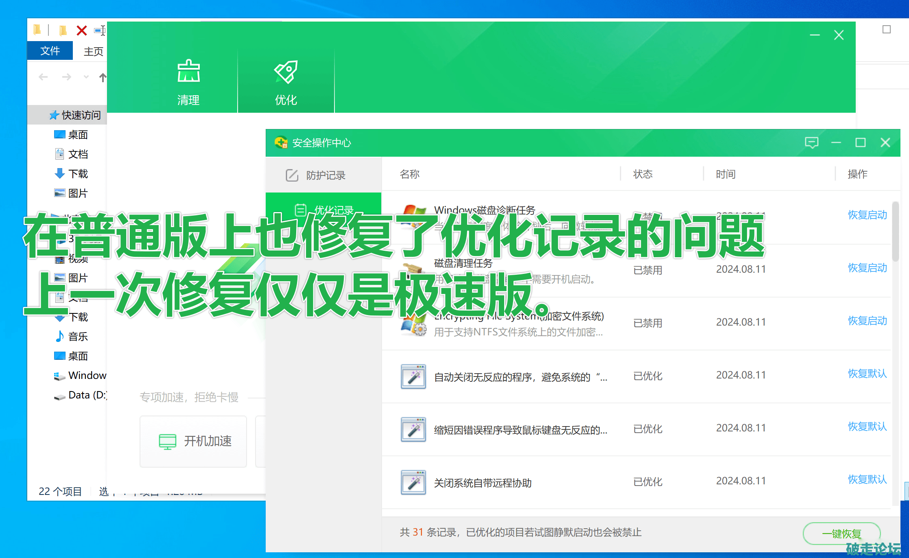The width and height of the screenshot is (909, 558).
Task: Expand recent locations dropdown chevron in Explorer
Action: [x=86, y=77]
